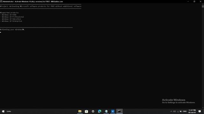This screenshot has height=114, width=204.
Task: Launch Microsoft Store from the taskbar
Action: pyautogui.click(x=86, y=111)
